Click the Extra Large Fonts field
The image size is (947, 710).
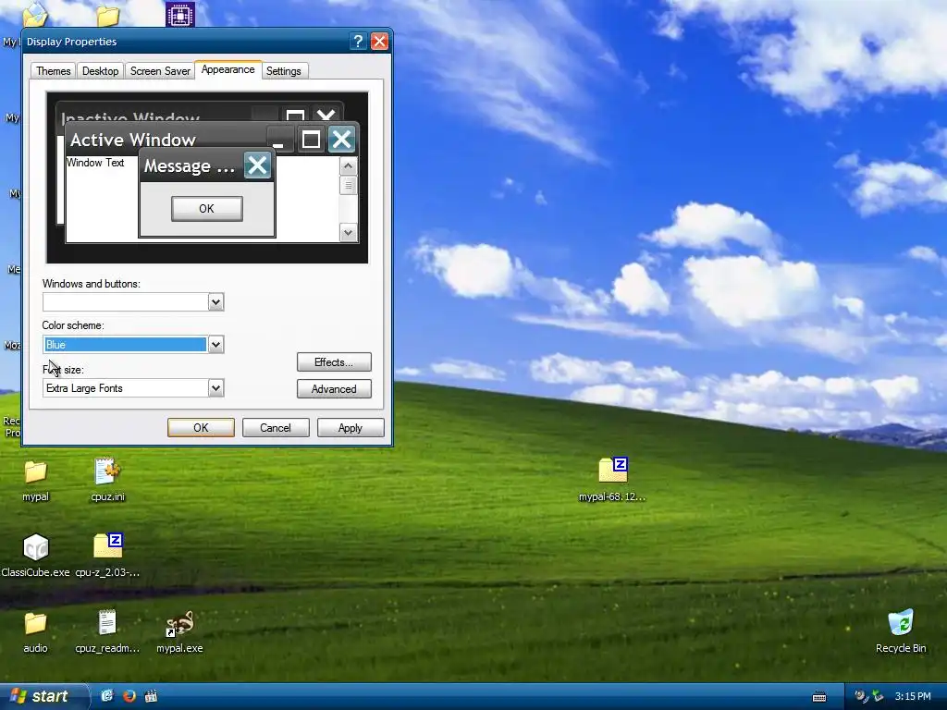click(125, 388)
